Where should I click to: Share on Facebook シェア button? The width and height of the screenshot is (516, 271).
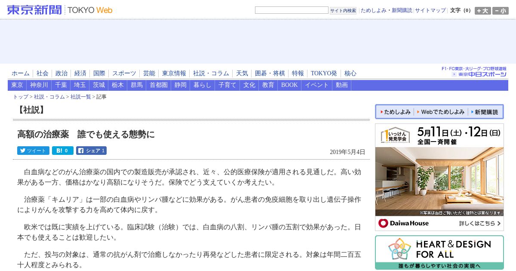[x=91, y=151]
